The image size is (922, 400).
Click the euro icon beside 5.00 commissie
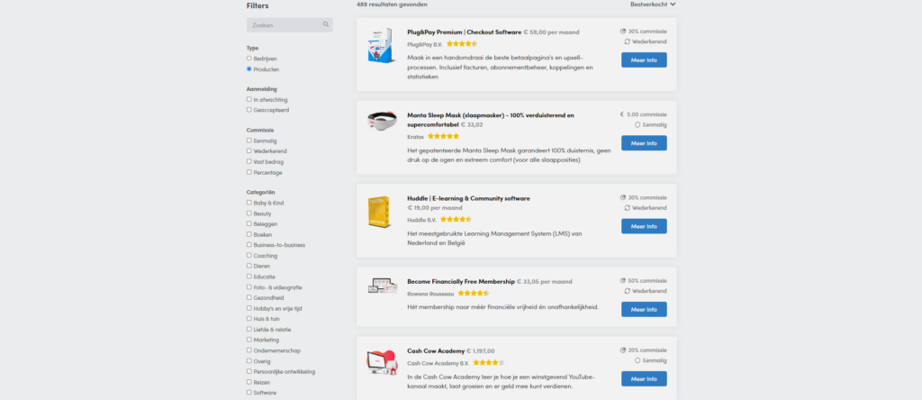(x=622, y=114)
